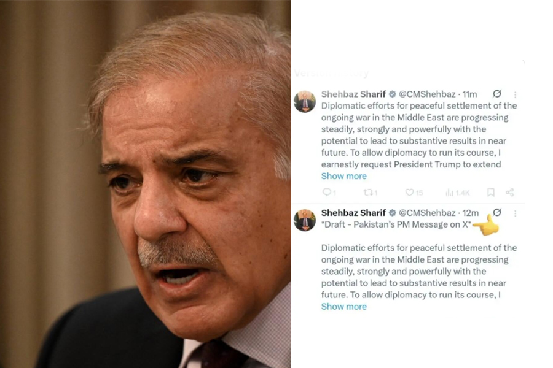Open view analytics showing 1.4K
Image resolution: width=553 pixels, height=368 pixels.
457,192
